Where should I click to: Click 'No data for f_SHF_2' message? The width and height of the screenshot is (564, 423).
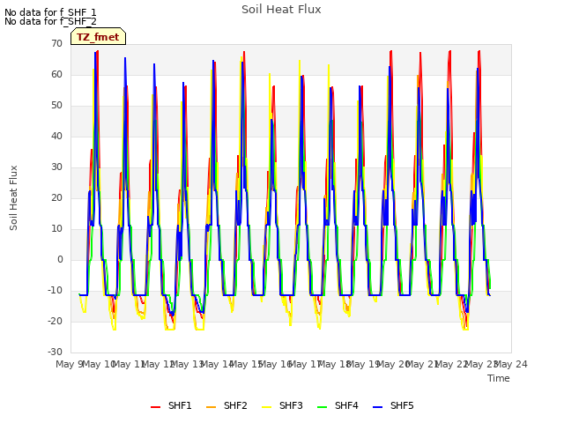[x=50, y=21]
